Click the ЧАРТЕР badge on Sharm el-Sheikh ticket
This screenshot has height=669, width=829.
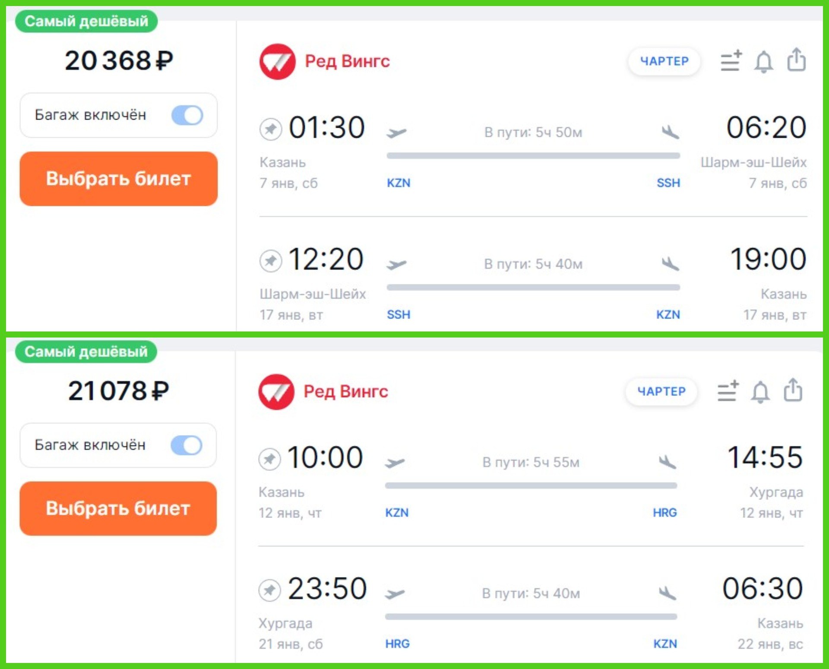click(x=664, y=61)
